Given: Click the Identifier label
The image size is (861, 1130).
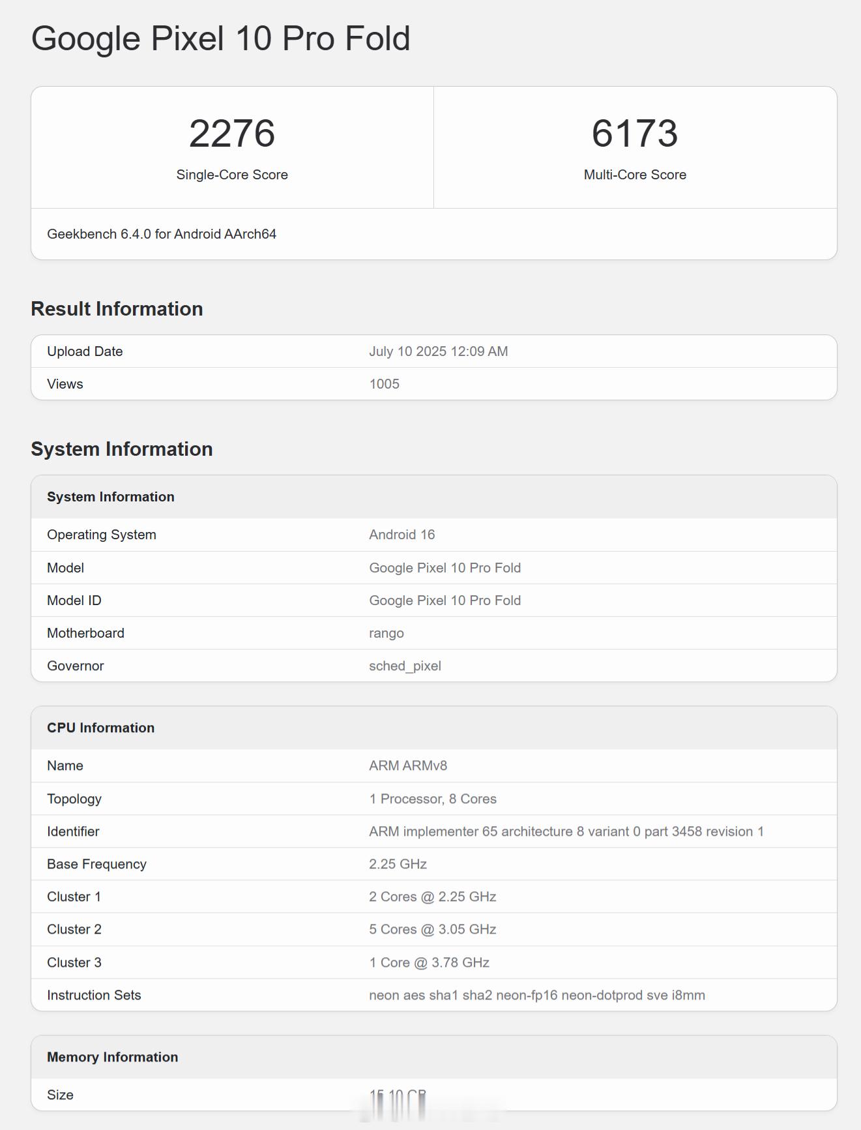Looking at the screenshot, I should [x=73, y=831].
